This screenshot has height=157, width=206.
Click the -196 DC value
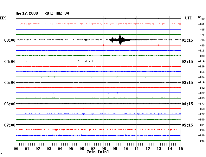coord(201,141)
